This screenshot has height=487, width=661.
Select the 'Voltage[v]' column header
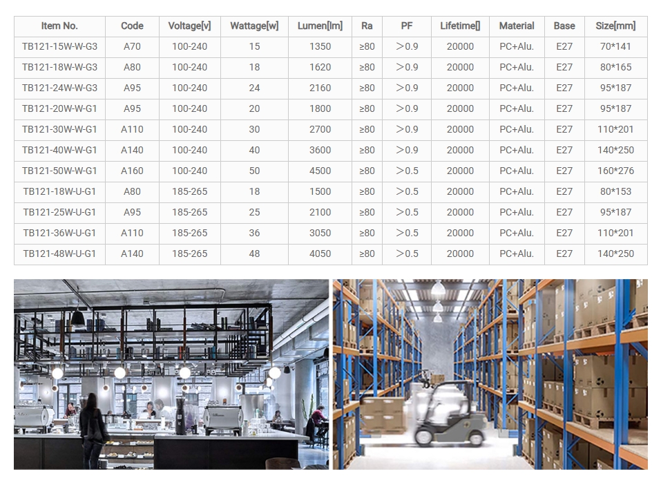[x=190, y=26]
